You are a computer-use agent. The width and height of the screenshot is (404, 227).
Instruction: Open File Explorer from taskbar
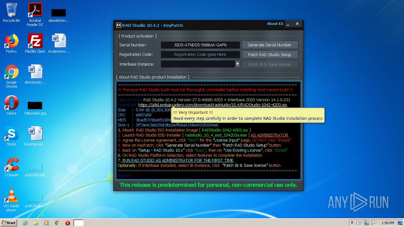pyautogui.click(x=36, y=223)
